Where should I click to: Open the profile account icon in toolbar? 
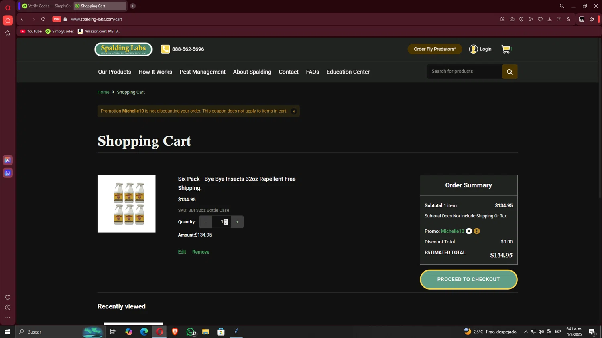(x=568, y=19)
